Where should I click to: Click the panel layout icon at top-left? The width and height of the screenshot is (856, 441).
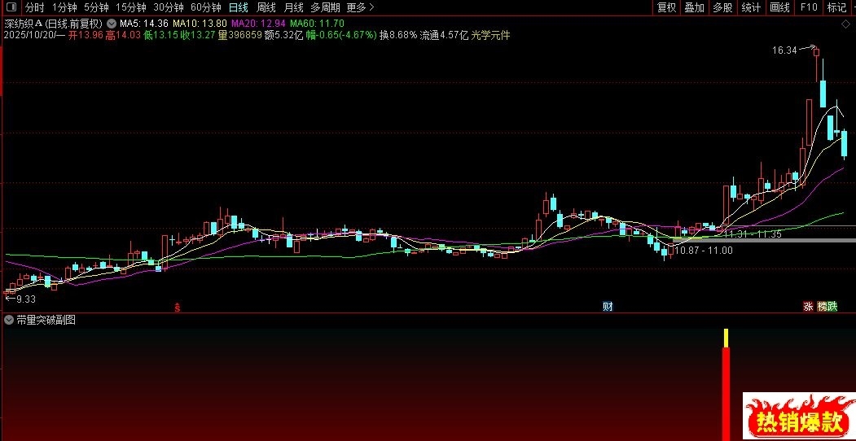click(11, 7)
